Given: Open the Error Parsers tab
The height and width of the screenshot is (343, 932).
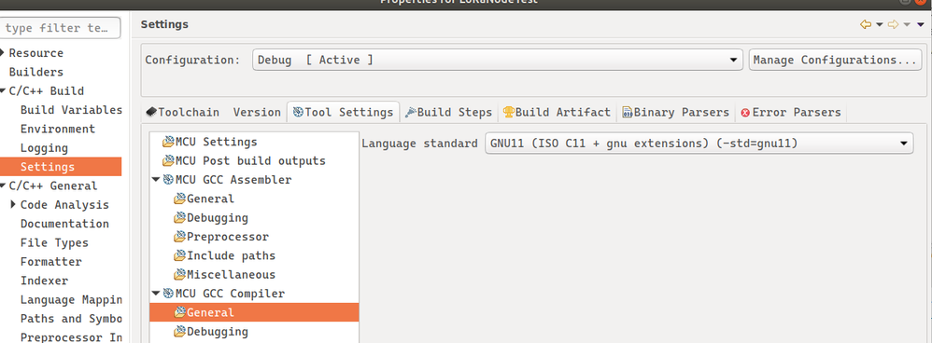Looking at the screenshot, I should 791,112.
